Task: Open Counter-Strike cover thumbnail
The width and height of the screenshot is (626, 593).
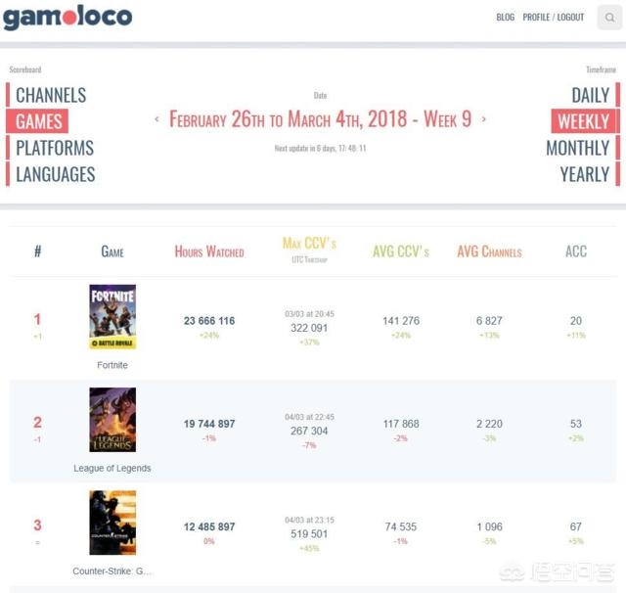Action: point(112,523)
